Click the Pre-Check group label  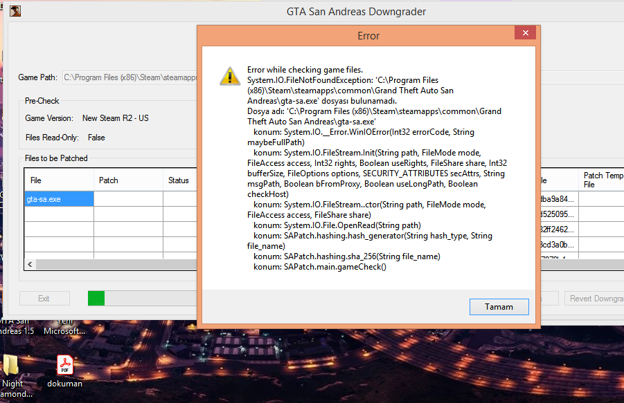(42, 101)
